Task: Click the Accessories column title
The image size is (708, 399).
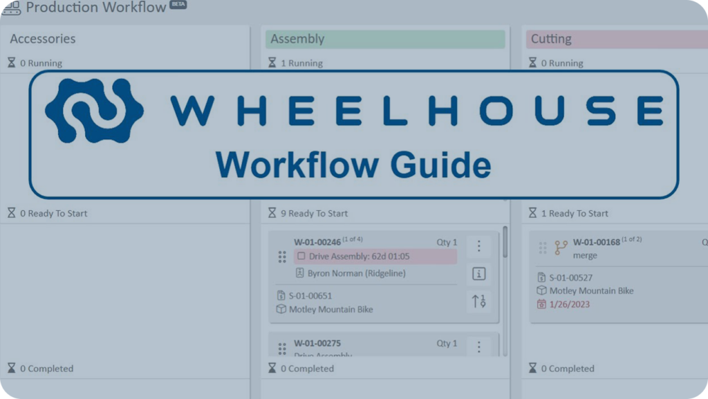Action: (x=43, y=39)
